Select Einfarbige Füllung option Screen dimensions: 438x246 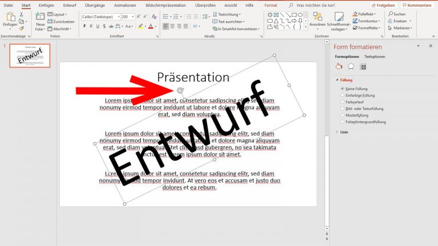pyautogui.click(x=358, y=96)
